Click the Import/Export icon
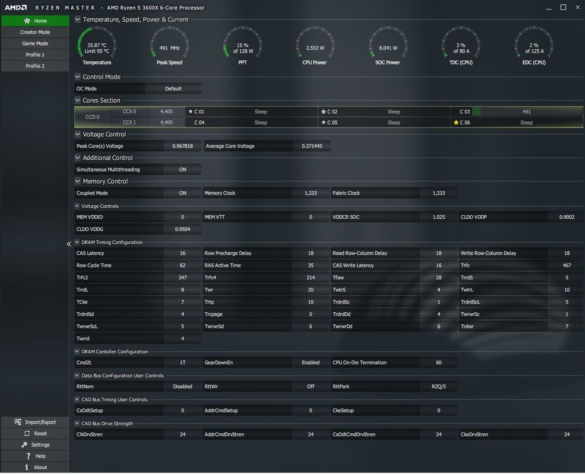 [18, 422]
